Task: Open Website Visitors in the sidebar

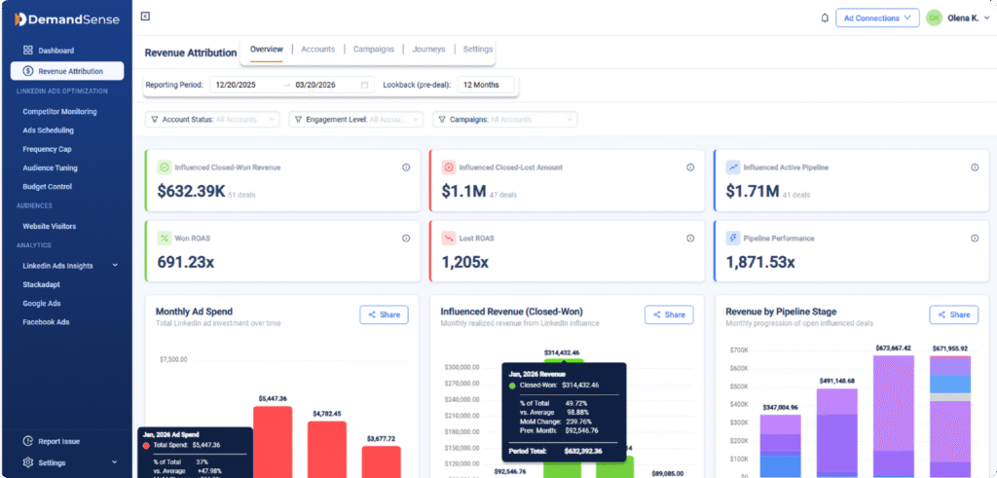Action: click(50, 226)
